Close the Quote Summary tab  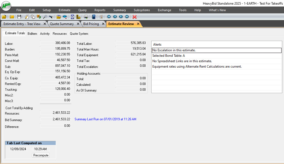(x=78, y=24)
